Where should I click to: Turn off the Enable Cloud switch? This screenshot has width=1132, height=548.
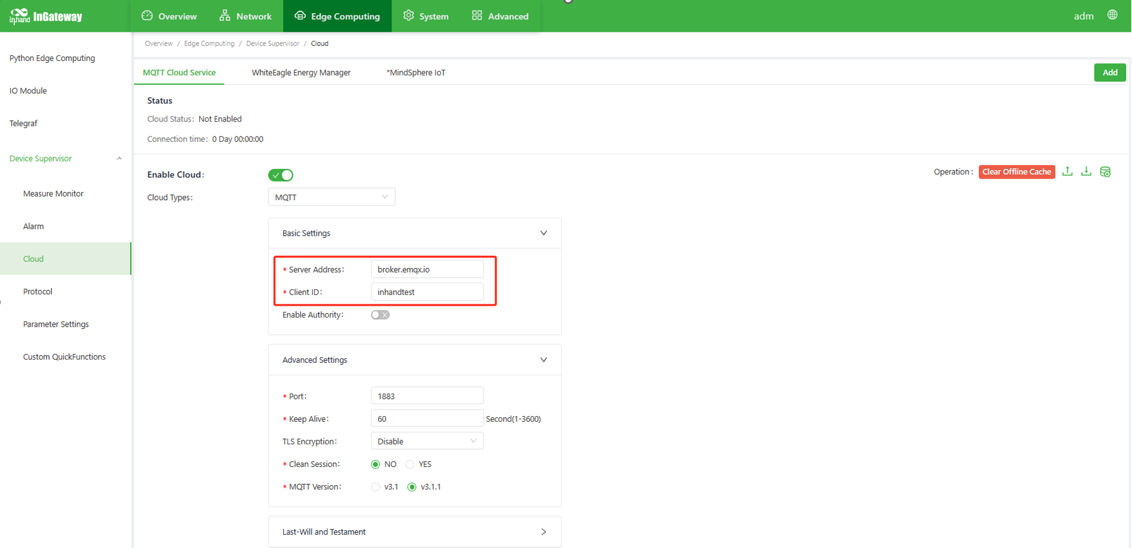coord(281,175)
